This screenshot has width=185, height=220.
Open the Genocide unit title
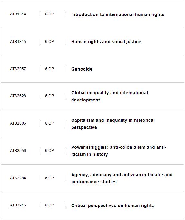click(82, 69)
